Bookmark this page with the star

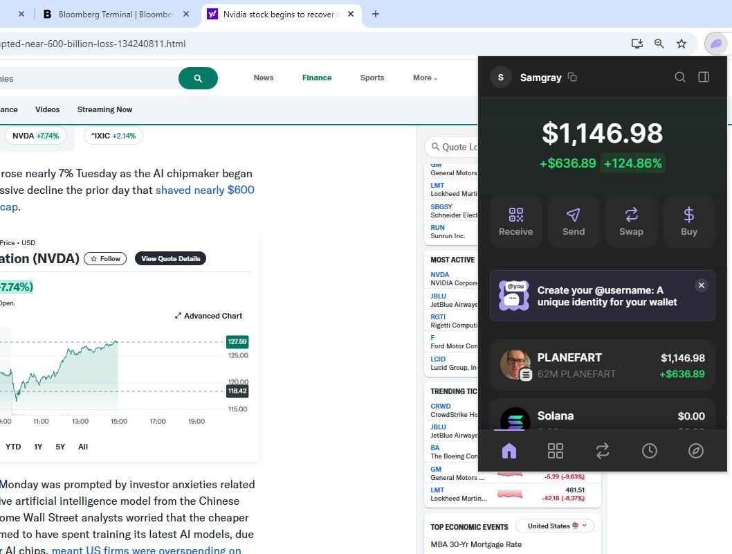click(x=681, y=44)
